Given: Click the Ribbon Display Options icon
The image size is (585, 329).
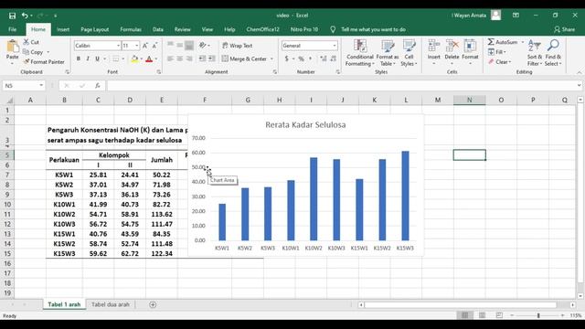Looking at the screenshot, I should [x=516, y=16].
